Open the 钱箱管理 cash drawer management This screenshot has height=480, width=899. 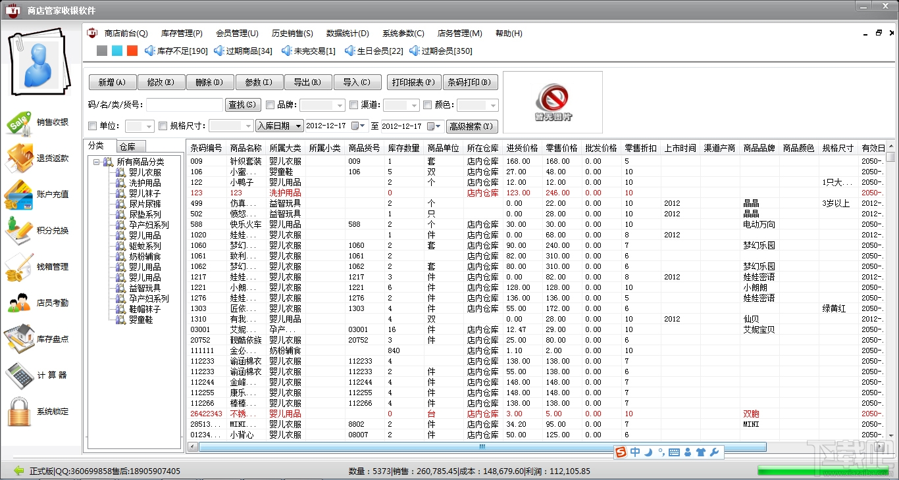pos(20,267)
